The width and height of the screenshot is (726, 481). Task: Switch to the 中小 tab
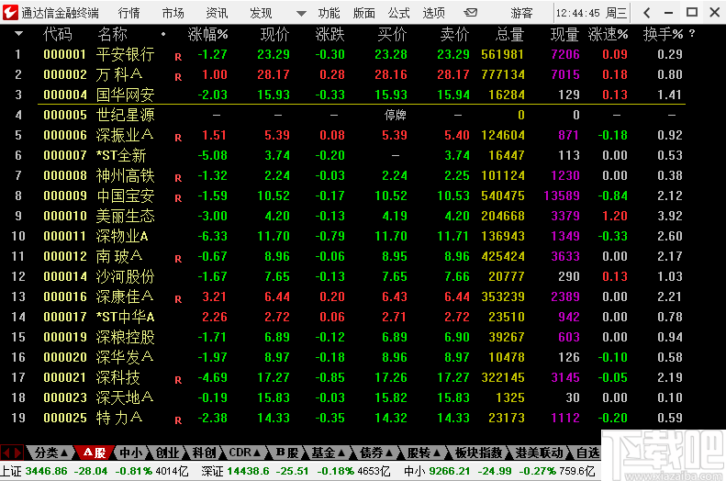point(131,453)
